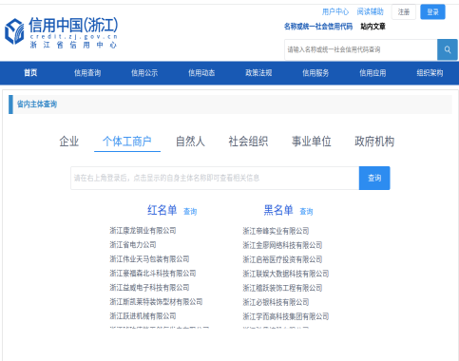Open 浙江豪福森北斗科技有限公司 entry
The image size is (459, 361).
click(153, 274)
